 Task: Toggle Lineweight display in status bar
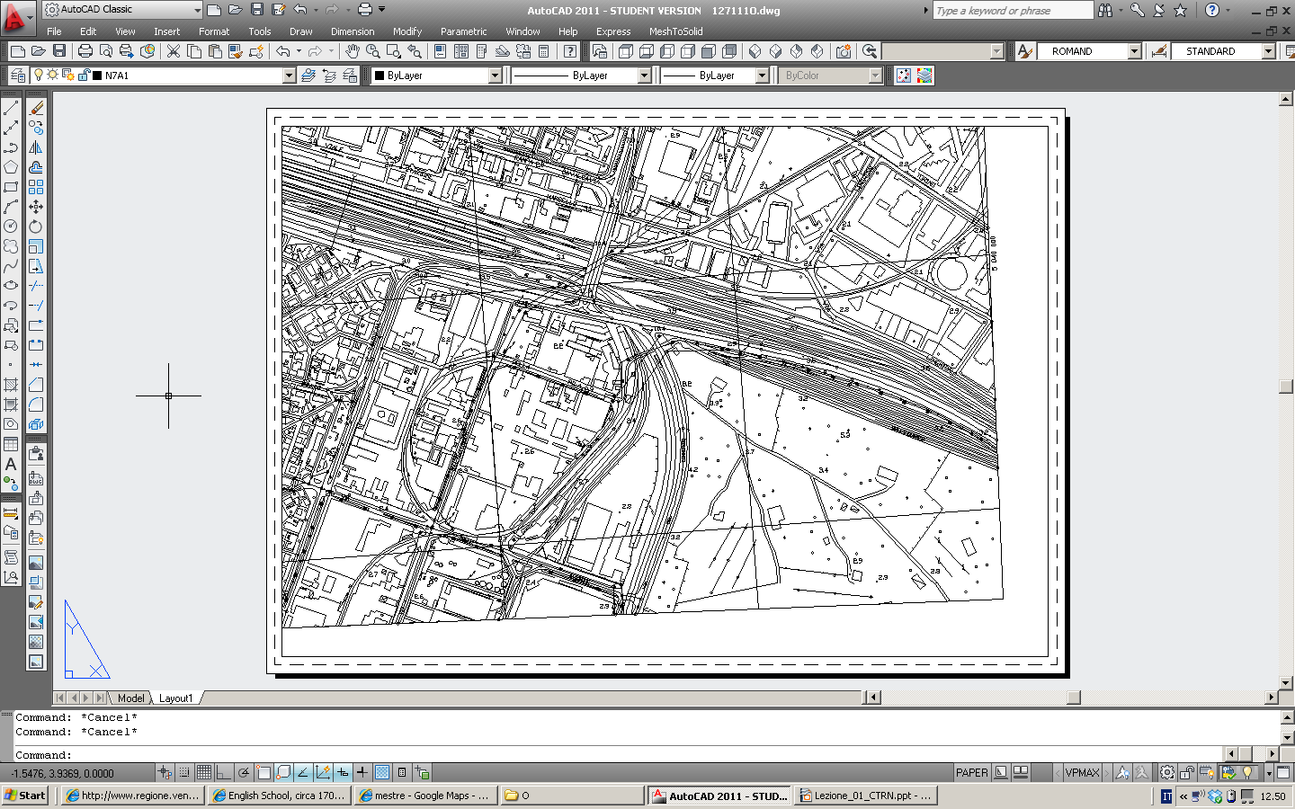click(362, 772)
